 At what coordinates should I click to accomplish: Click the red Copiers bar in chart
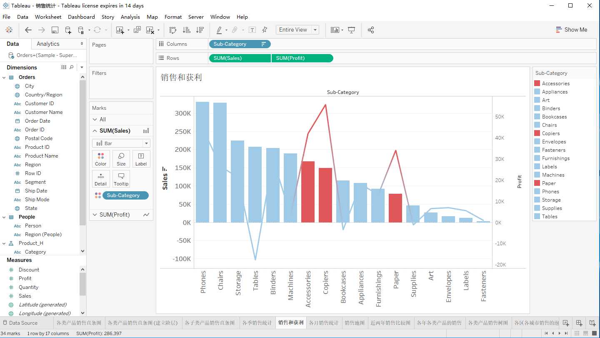325,195
